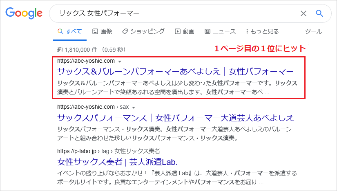The width and height of the screenshot is (337, 191).
Task: Switch to the 動画 tab
Action: pyautogui.click(x=185, y=31)
